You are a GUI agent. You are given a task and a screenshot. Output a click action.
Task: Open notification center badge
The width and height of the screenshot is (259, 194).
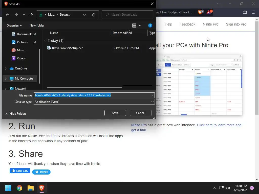click(252, 188)
